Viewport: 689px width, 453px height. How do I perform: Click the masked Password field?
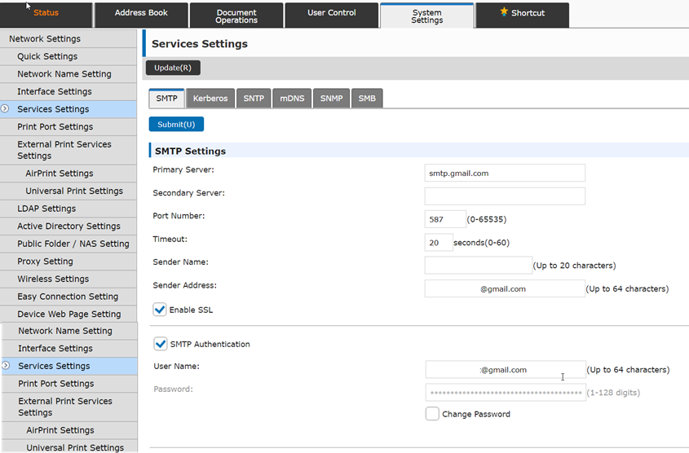tap(506, 393)
